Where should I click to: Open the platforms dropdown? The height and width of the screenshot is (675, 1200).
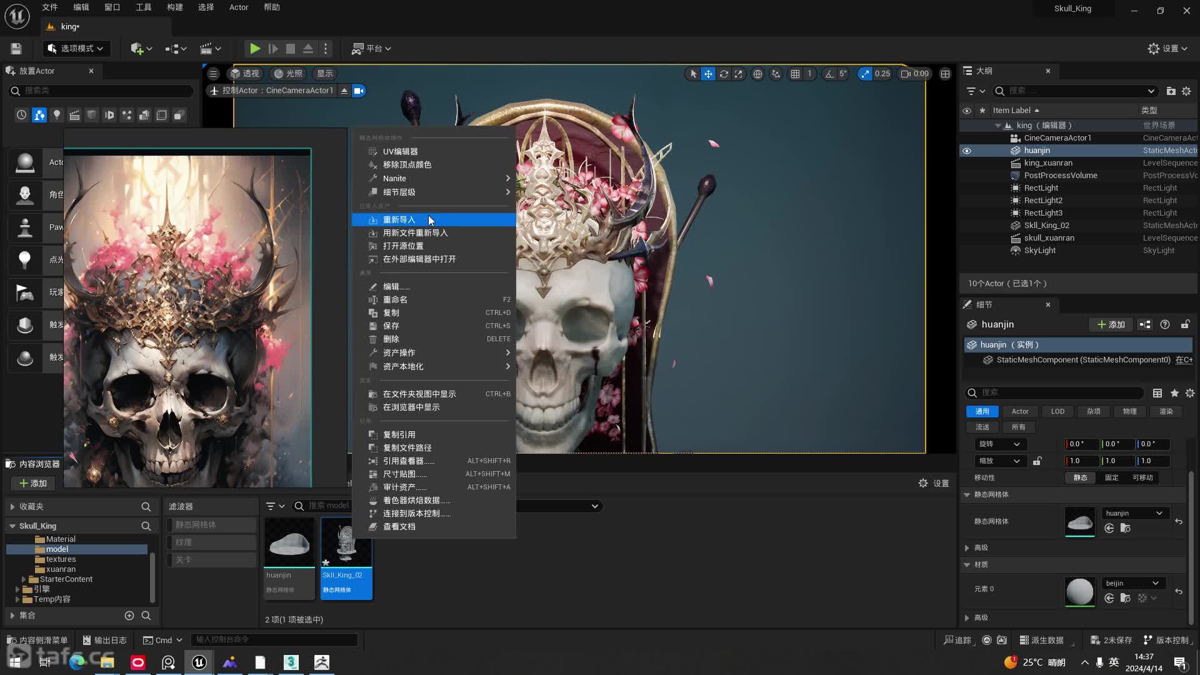pyautogui.click(x=371, y=49)
